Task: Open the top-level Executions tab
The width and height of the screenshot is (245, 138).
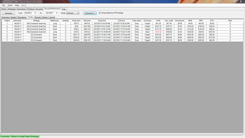Action: pos(21,9)
